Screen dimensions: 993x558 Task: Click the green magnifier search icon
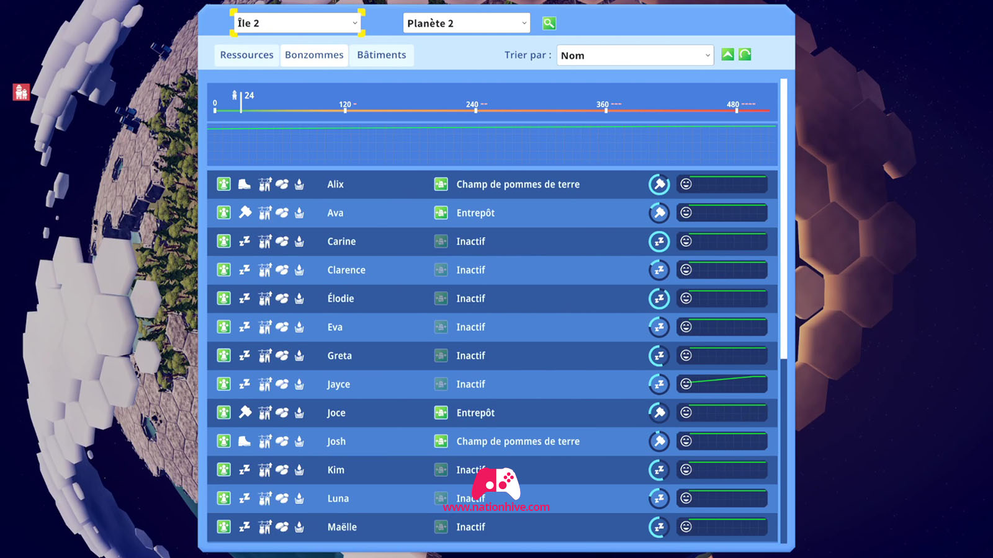(x=549, y=23)
